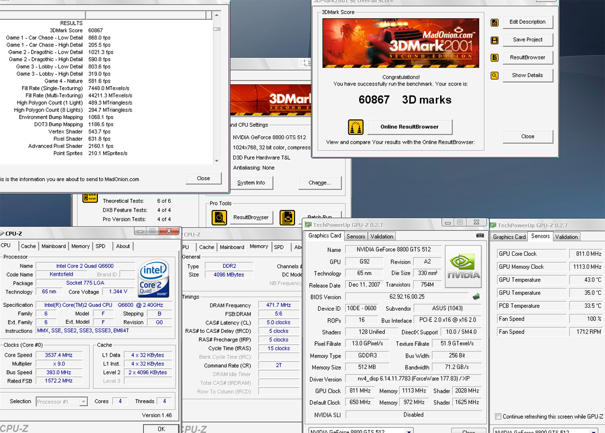Click Show Details button

click(527, 75)
